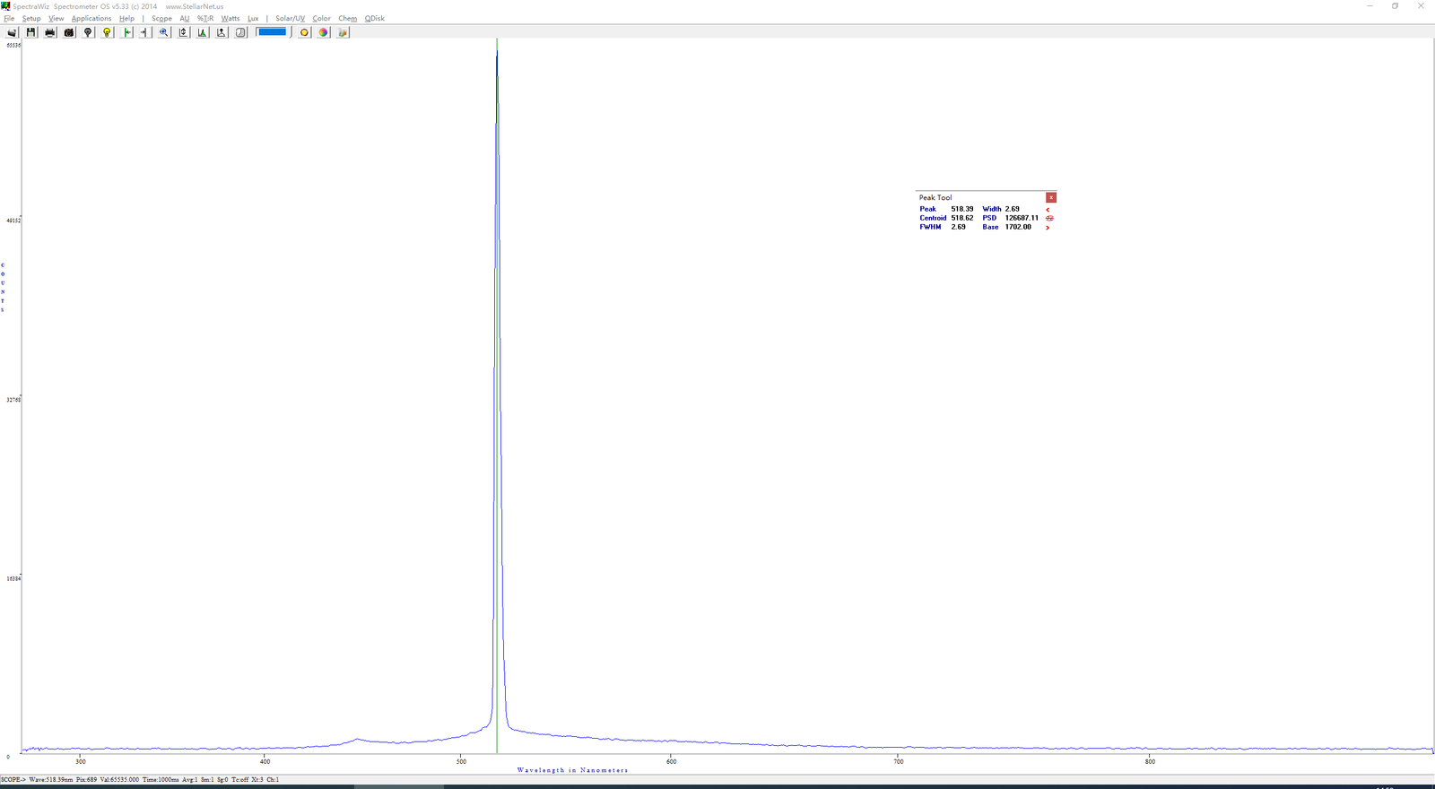Click the Tc:off status entry
The image size is (1435, 789).
tap(239, 780)
